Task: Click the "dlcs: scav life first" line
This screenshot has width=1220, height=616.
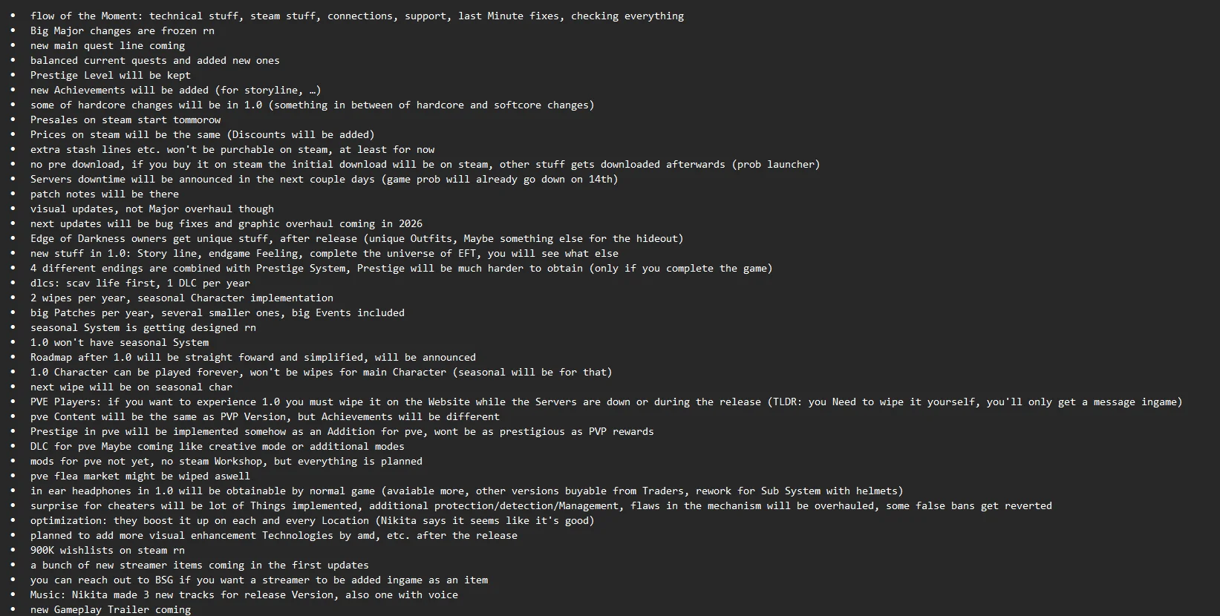Action: [140, 283]
